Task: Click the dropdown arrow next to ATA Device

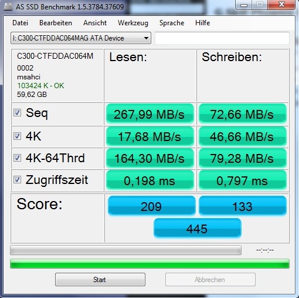Action: pos(146,38)
